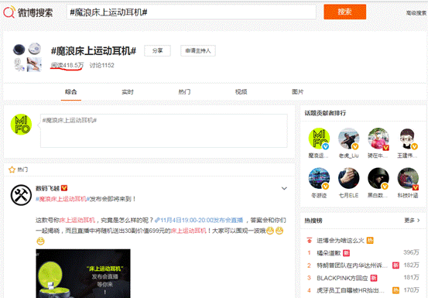Click the 申请主持人 button

tap(198, 51)
